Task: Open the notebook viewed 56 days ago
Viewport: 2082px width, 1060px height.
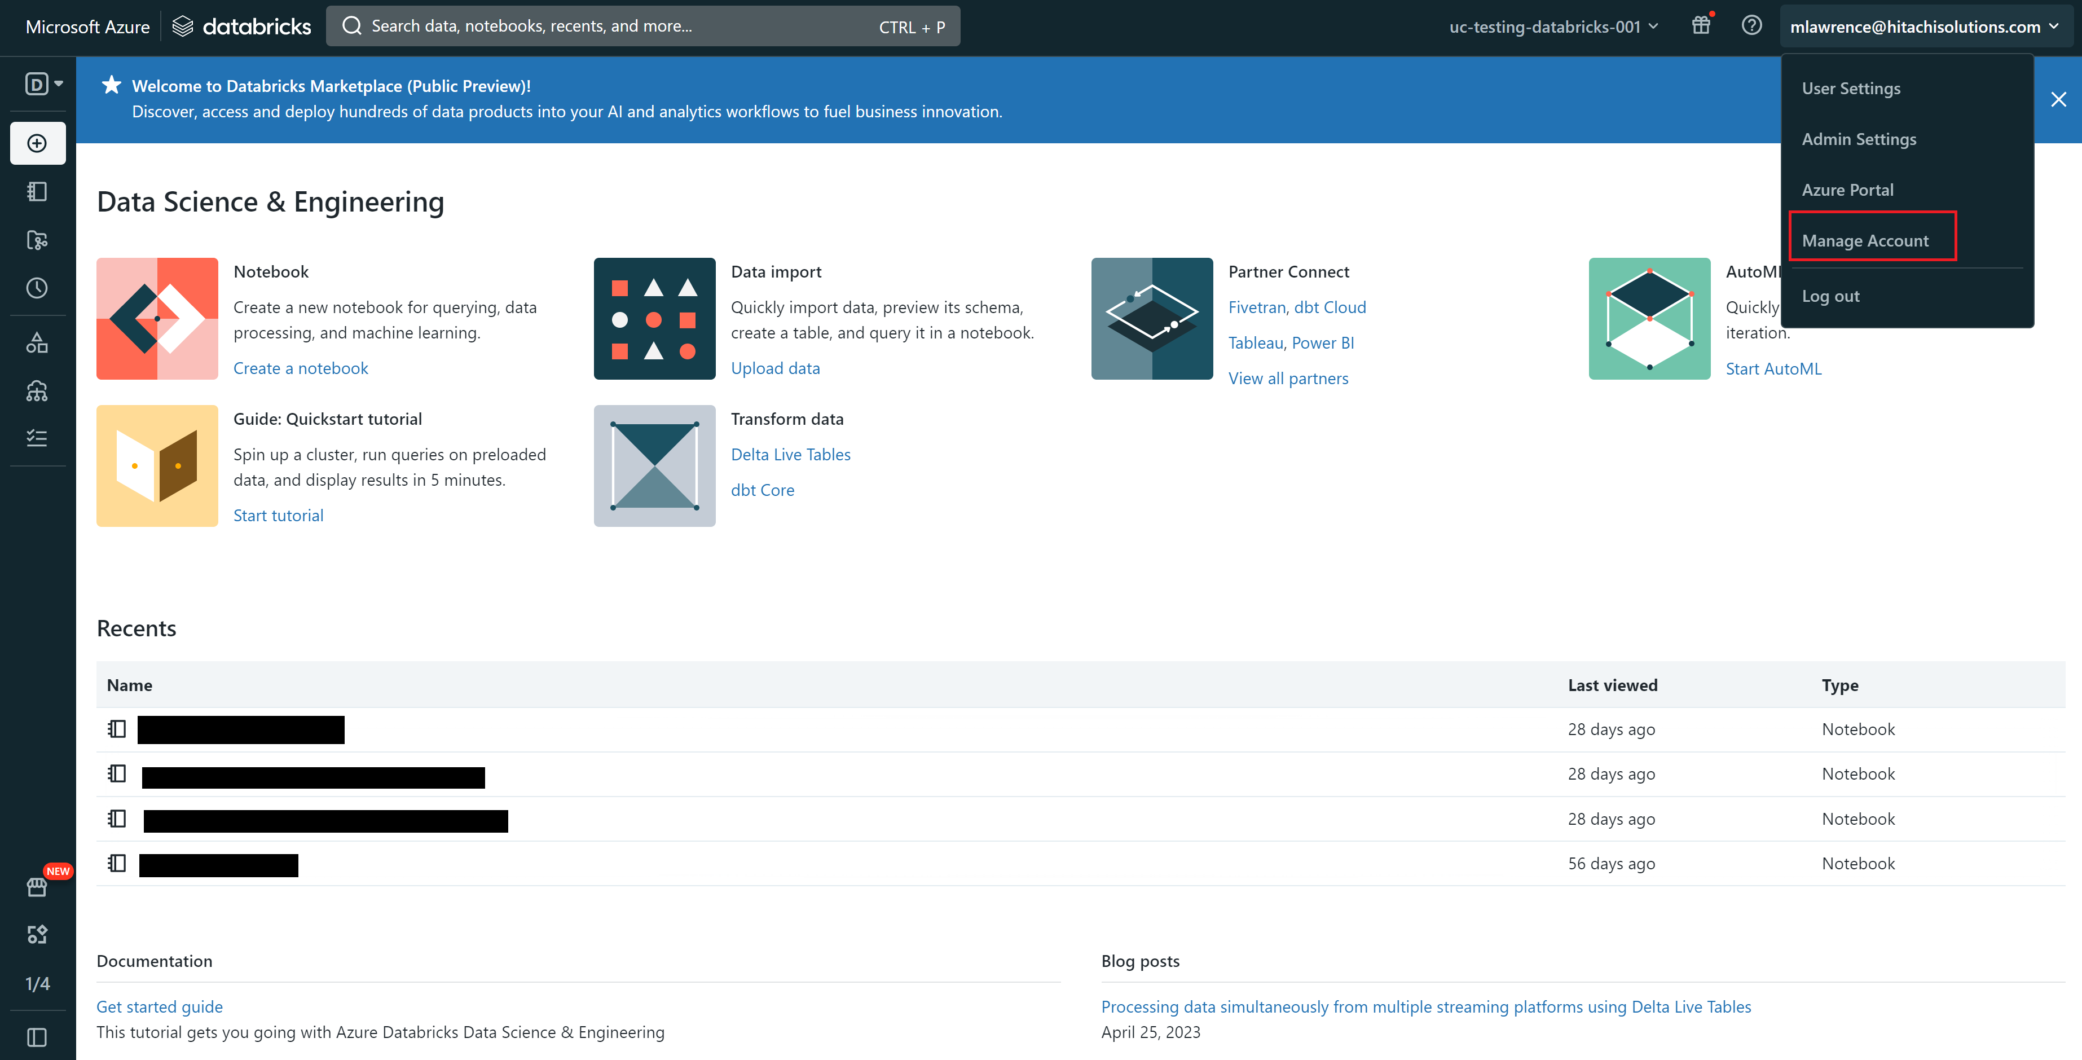Action: (x=218, y=865)
